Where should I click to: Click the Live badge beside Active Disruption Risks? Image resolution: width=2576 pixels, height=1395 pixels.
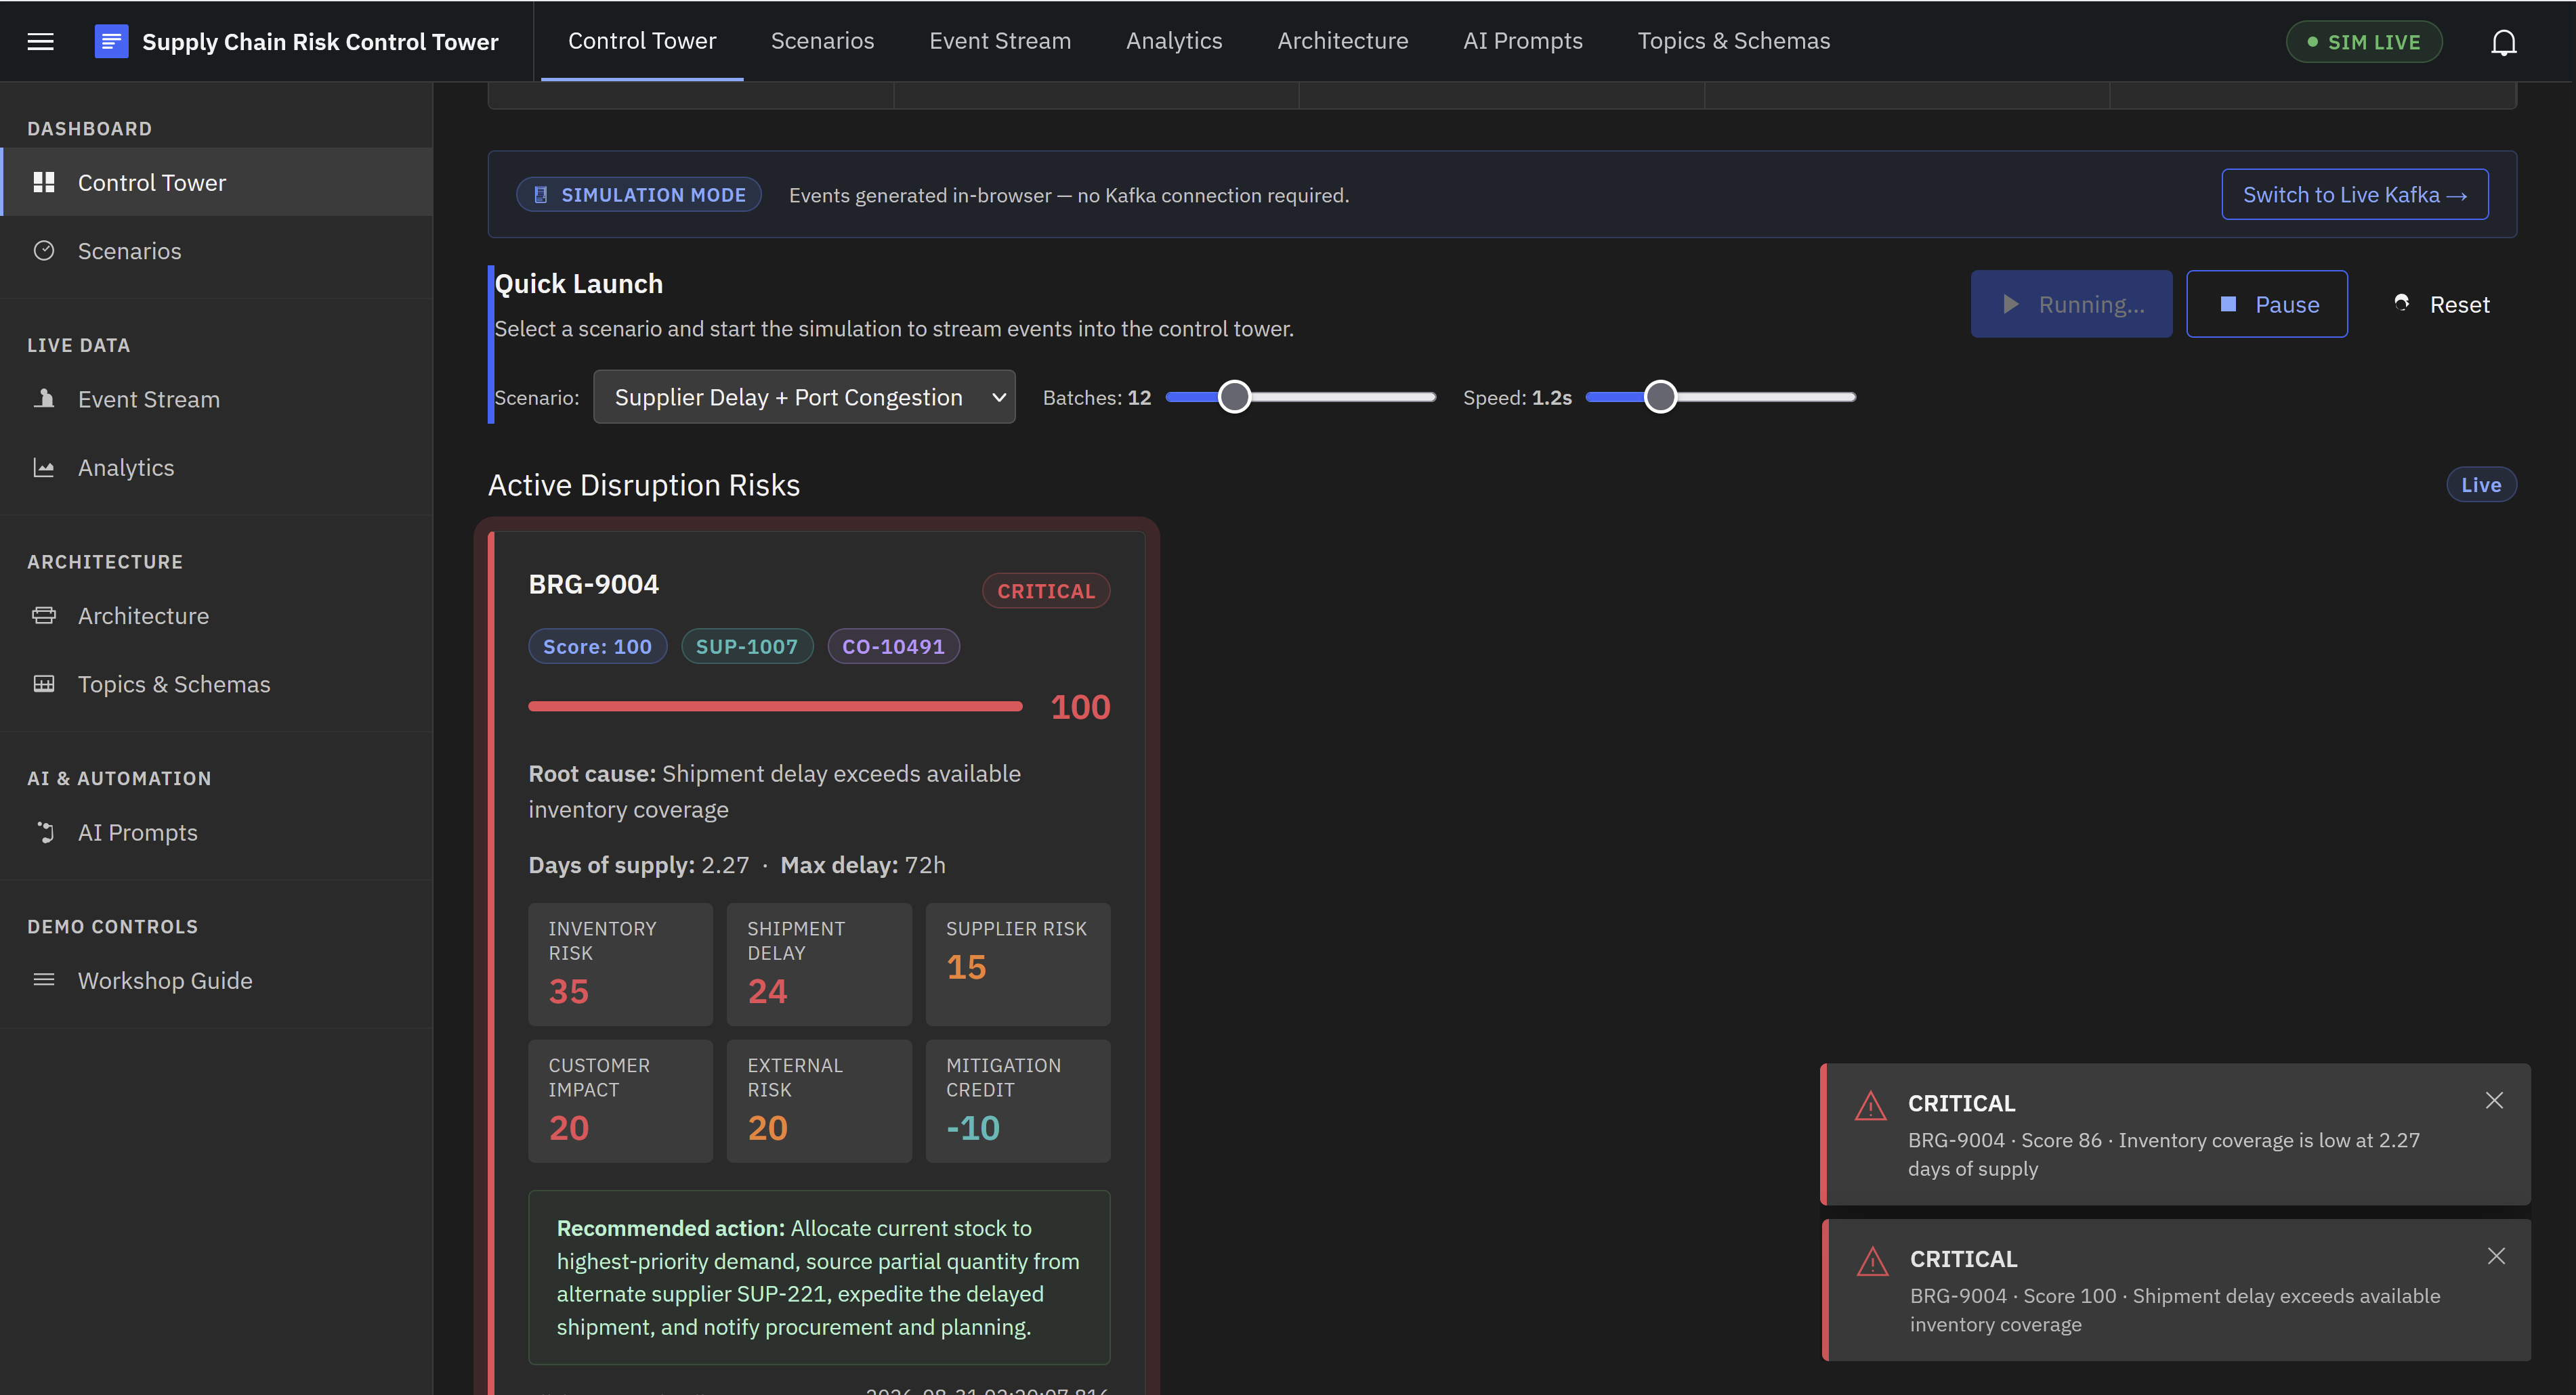(x=2481, y=485)
